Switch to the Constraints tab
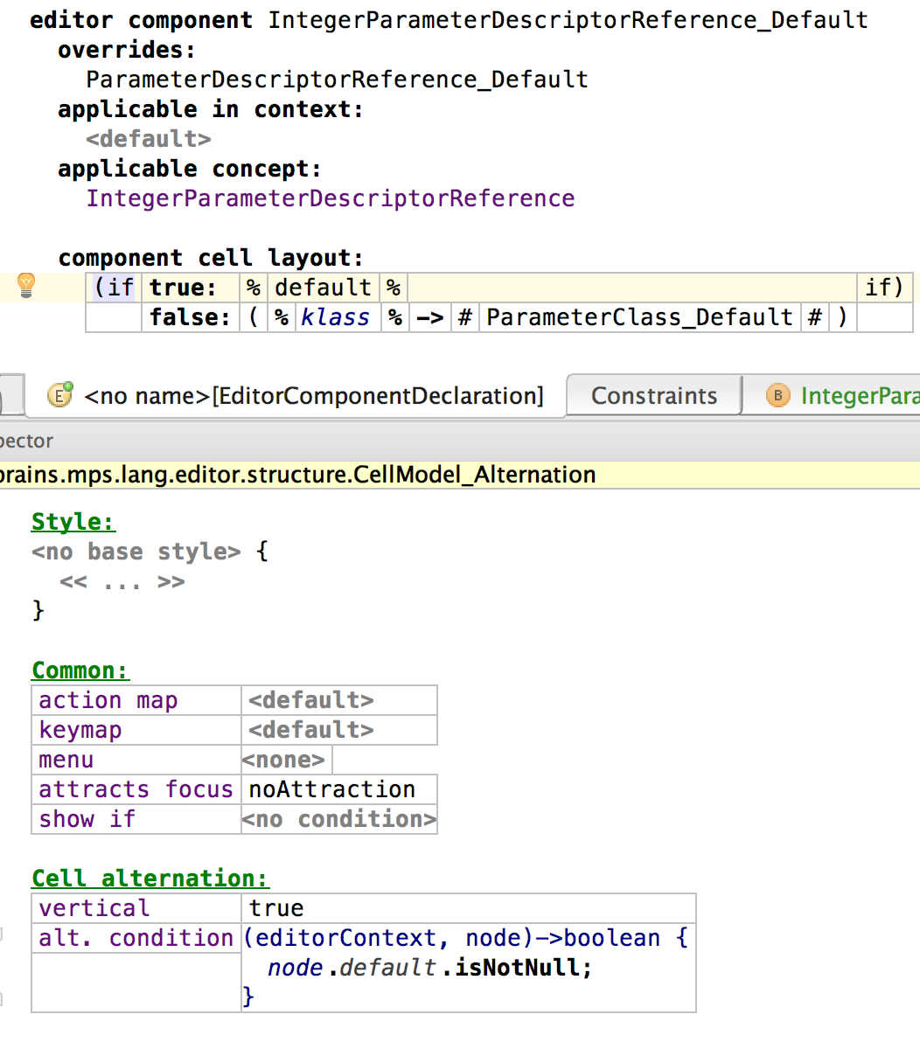 [654, 396]
